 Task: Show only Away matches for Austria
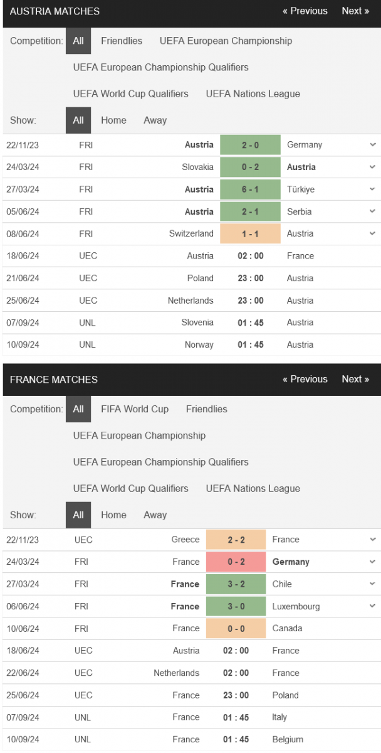pyautogui.click(x=155, y=120)
